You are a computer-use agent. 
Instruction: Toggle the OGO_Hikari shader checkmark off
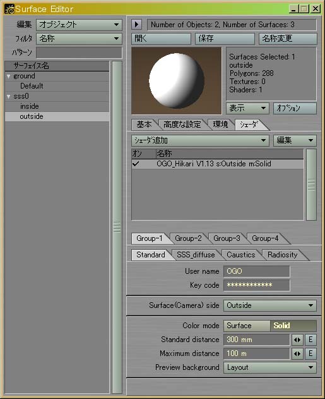[x=136, y=164]
